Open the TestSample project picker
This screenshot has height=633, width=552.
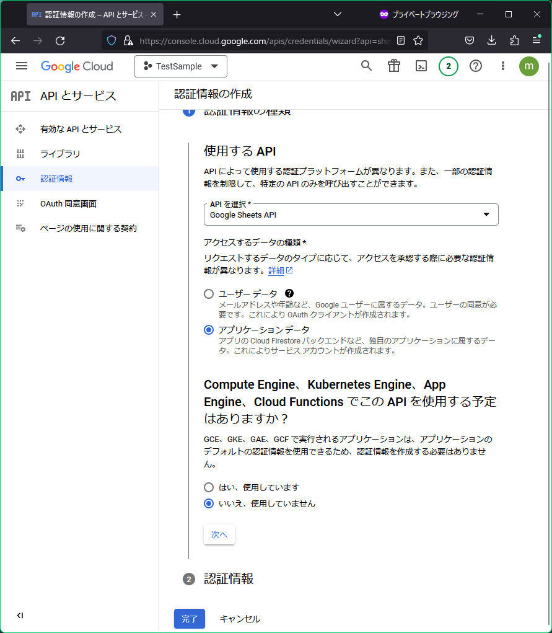click(x=180, y=66)
